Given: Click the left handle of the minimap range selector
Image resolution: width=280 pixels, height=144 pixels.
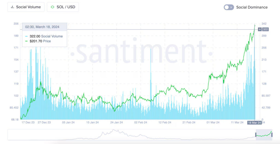Looking at the screenshot, I should [x=256, y=134].
